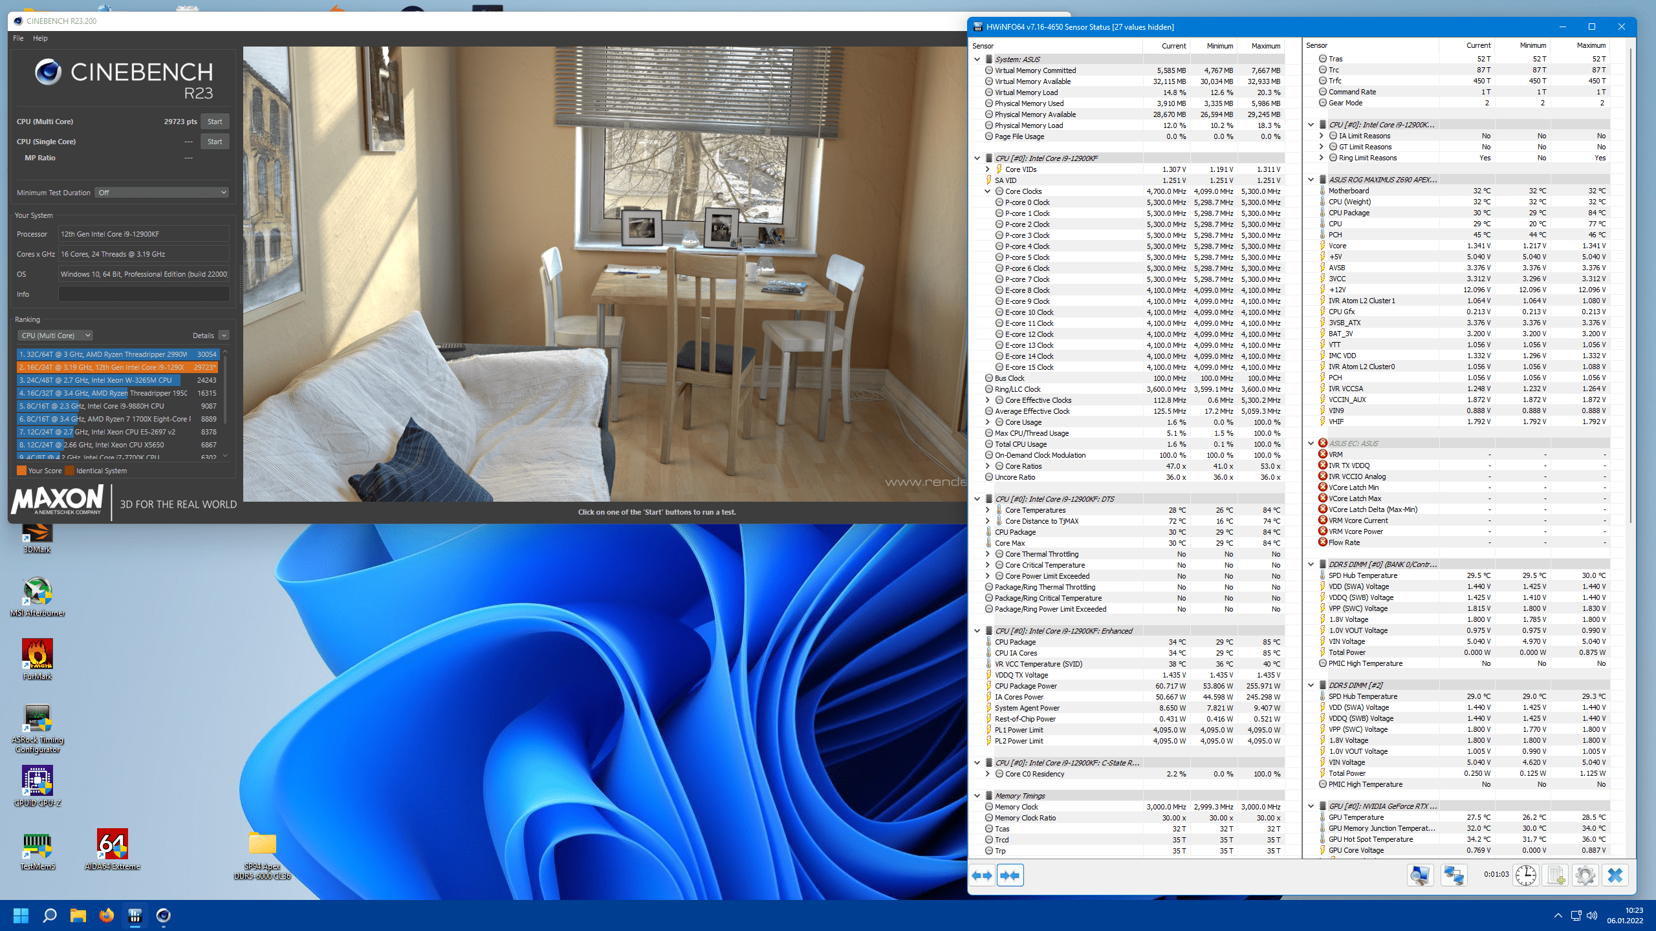This screenshot has width=1656, height=931.
Task: Click HWiNFO expand columns arrows button
Action: pos(983,875)
